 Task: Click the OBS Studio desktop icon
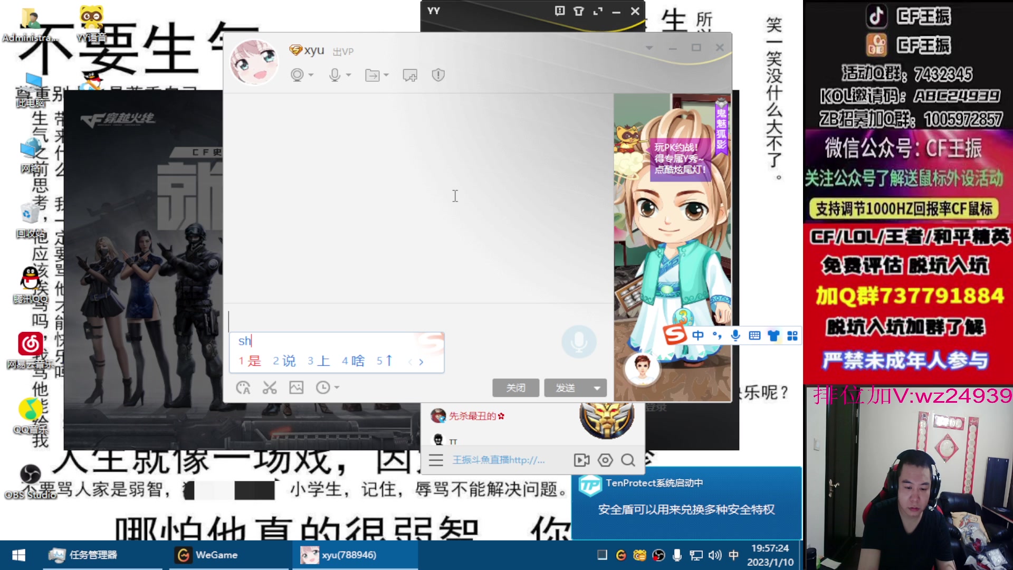point(31,481)
